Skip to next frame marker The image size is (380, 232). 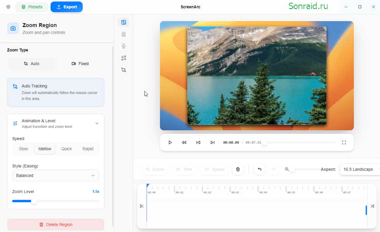tap(213, 142)
